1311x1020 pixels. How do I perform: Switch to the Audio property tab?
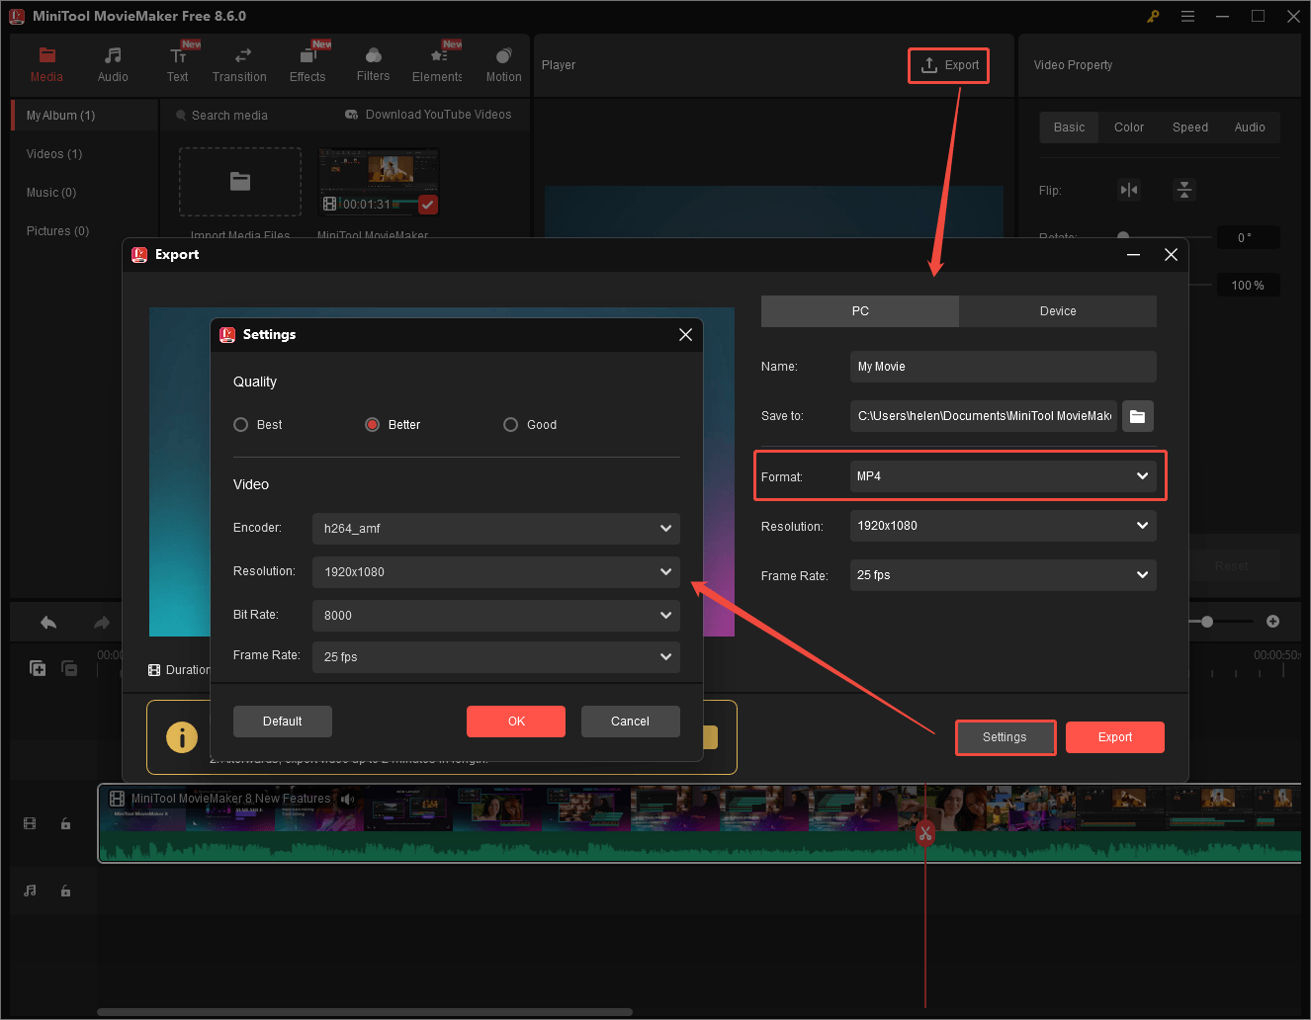(x=1250, y=127)
